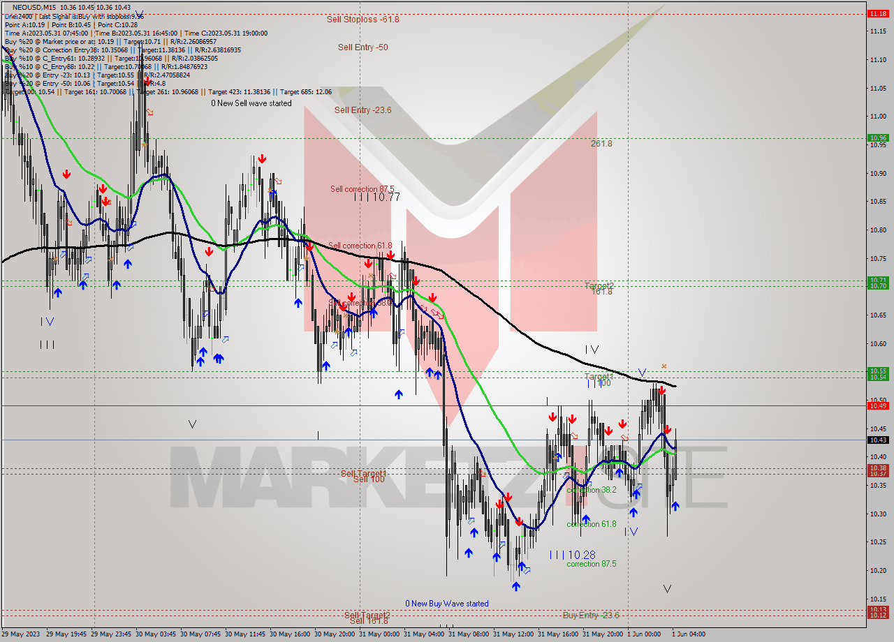Click the black 10.43 current price tag
894x642 pixels.
coord(877,440)
